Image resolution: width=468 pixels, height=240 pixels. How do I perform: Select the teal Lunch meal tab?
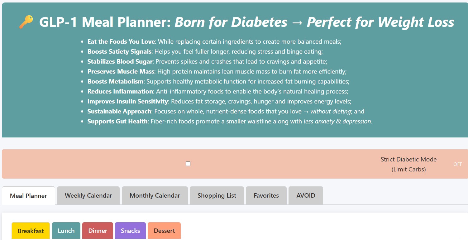tap(66, 231)
